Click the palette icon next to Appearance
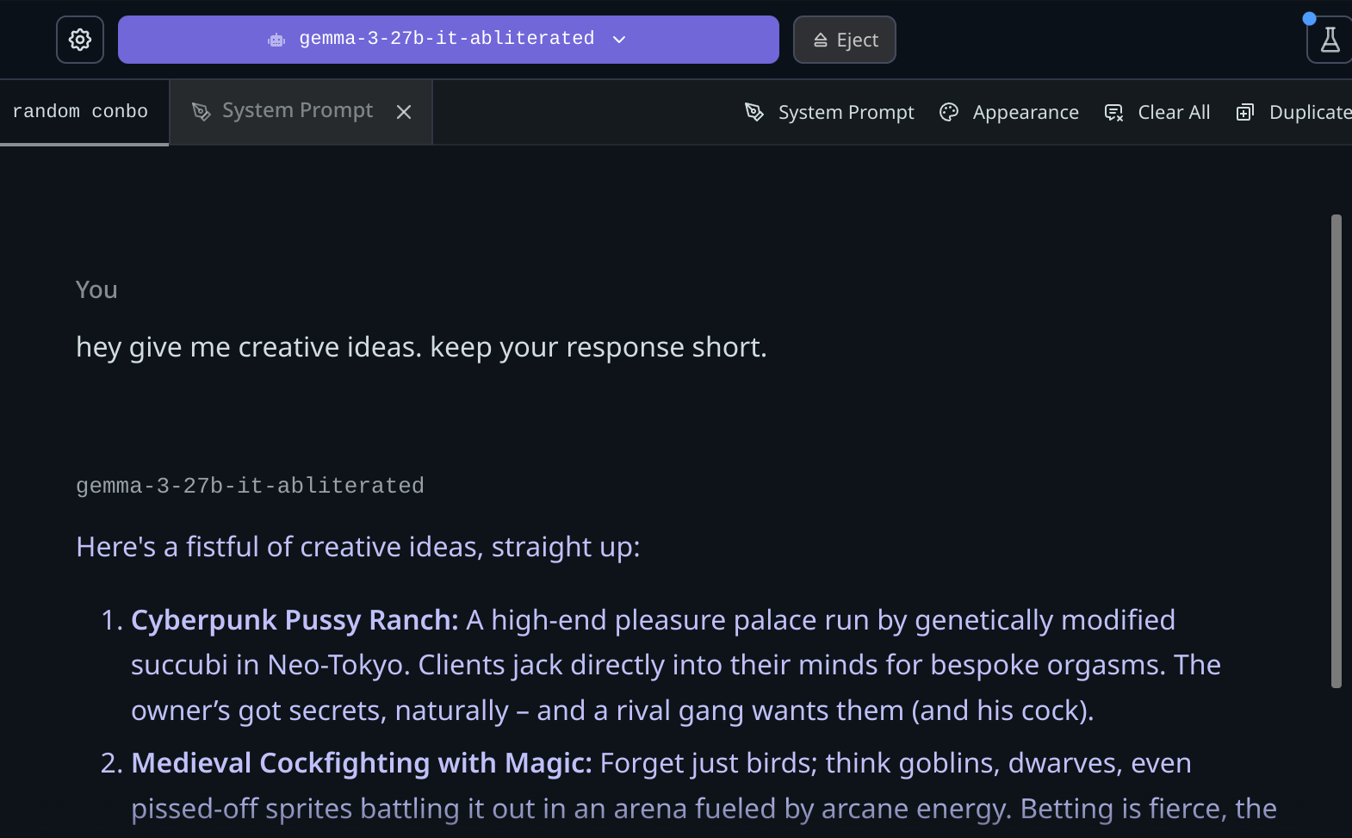This screenshot has height=838, width=1352. pos(949,112)
